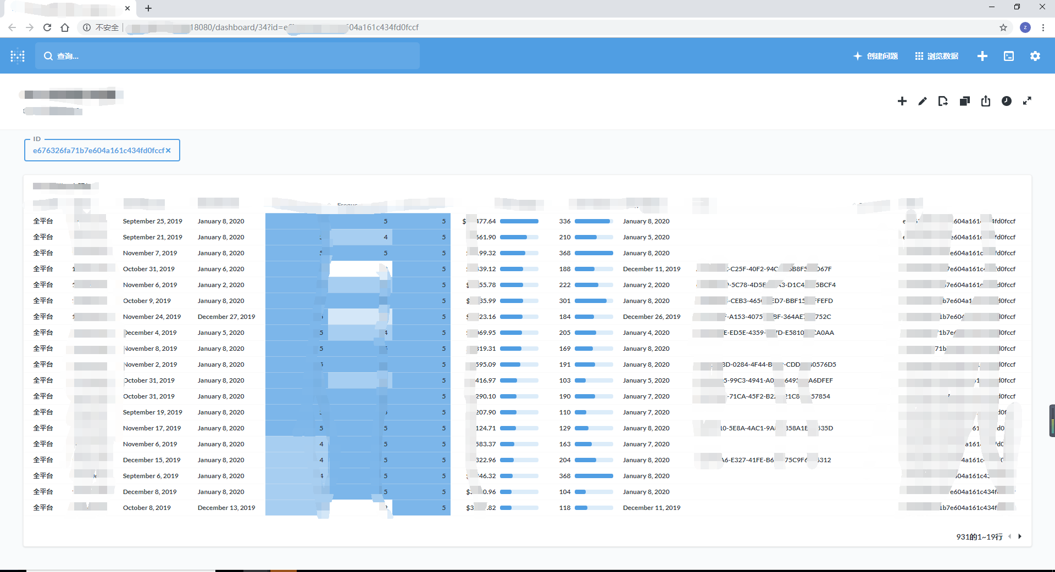Image resolution: width=1055 pixels, height=572 pixels.
Task: Open the admin settings gear icon
Action: coord(1035,56)
